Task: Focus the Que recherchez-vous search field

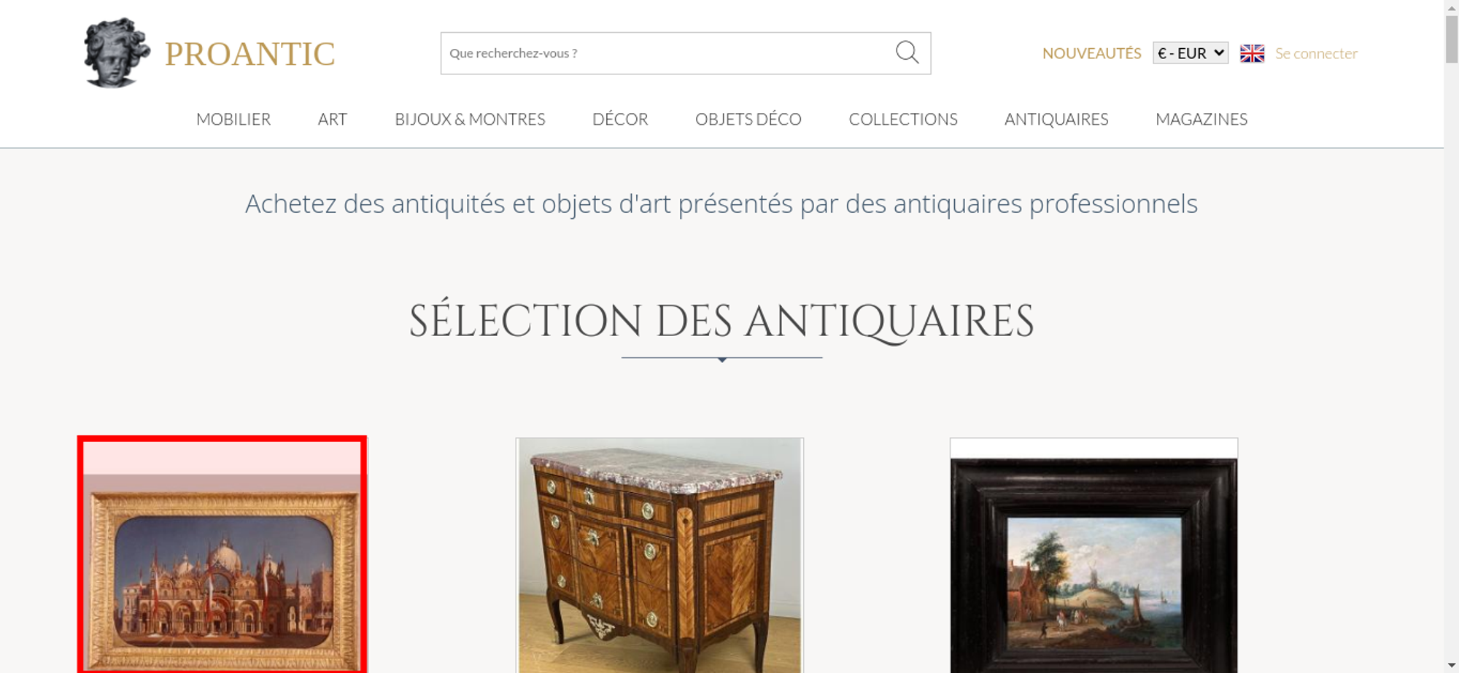Action: pyautogui.click(x=667, y=53)
